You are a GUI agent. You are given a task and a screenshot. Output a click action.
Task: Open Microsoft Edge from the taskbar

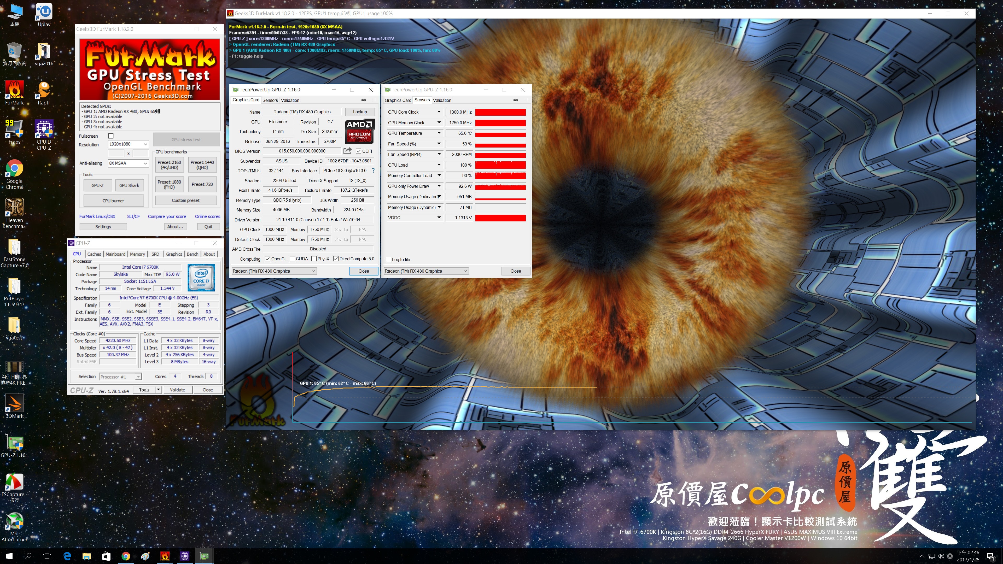tap(67, 556)
